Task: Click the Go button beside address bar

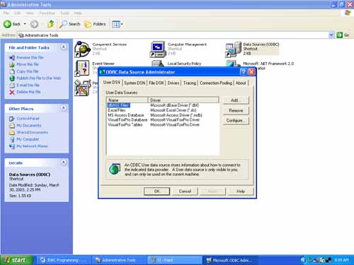Action: [x=343, y=35]
